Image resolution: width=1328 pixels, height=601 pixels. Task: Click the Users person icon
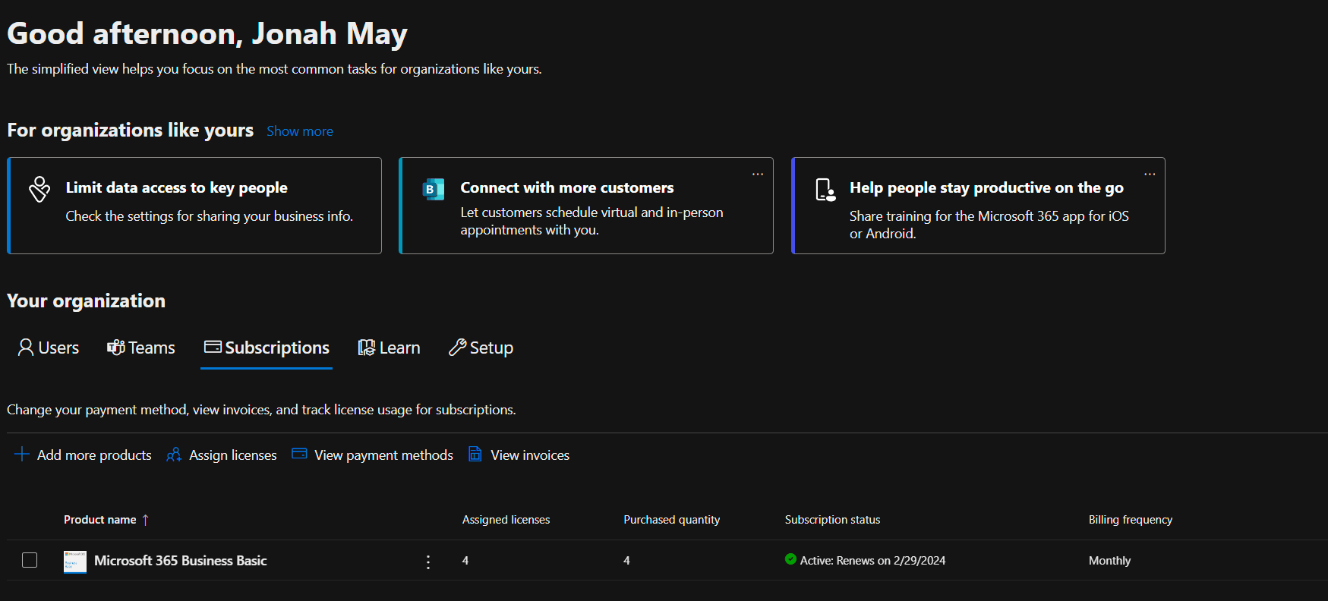[x=26, y=348]
